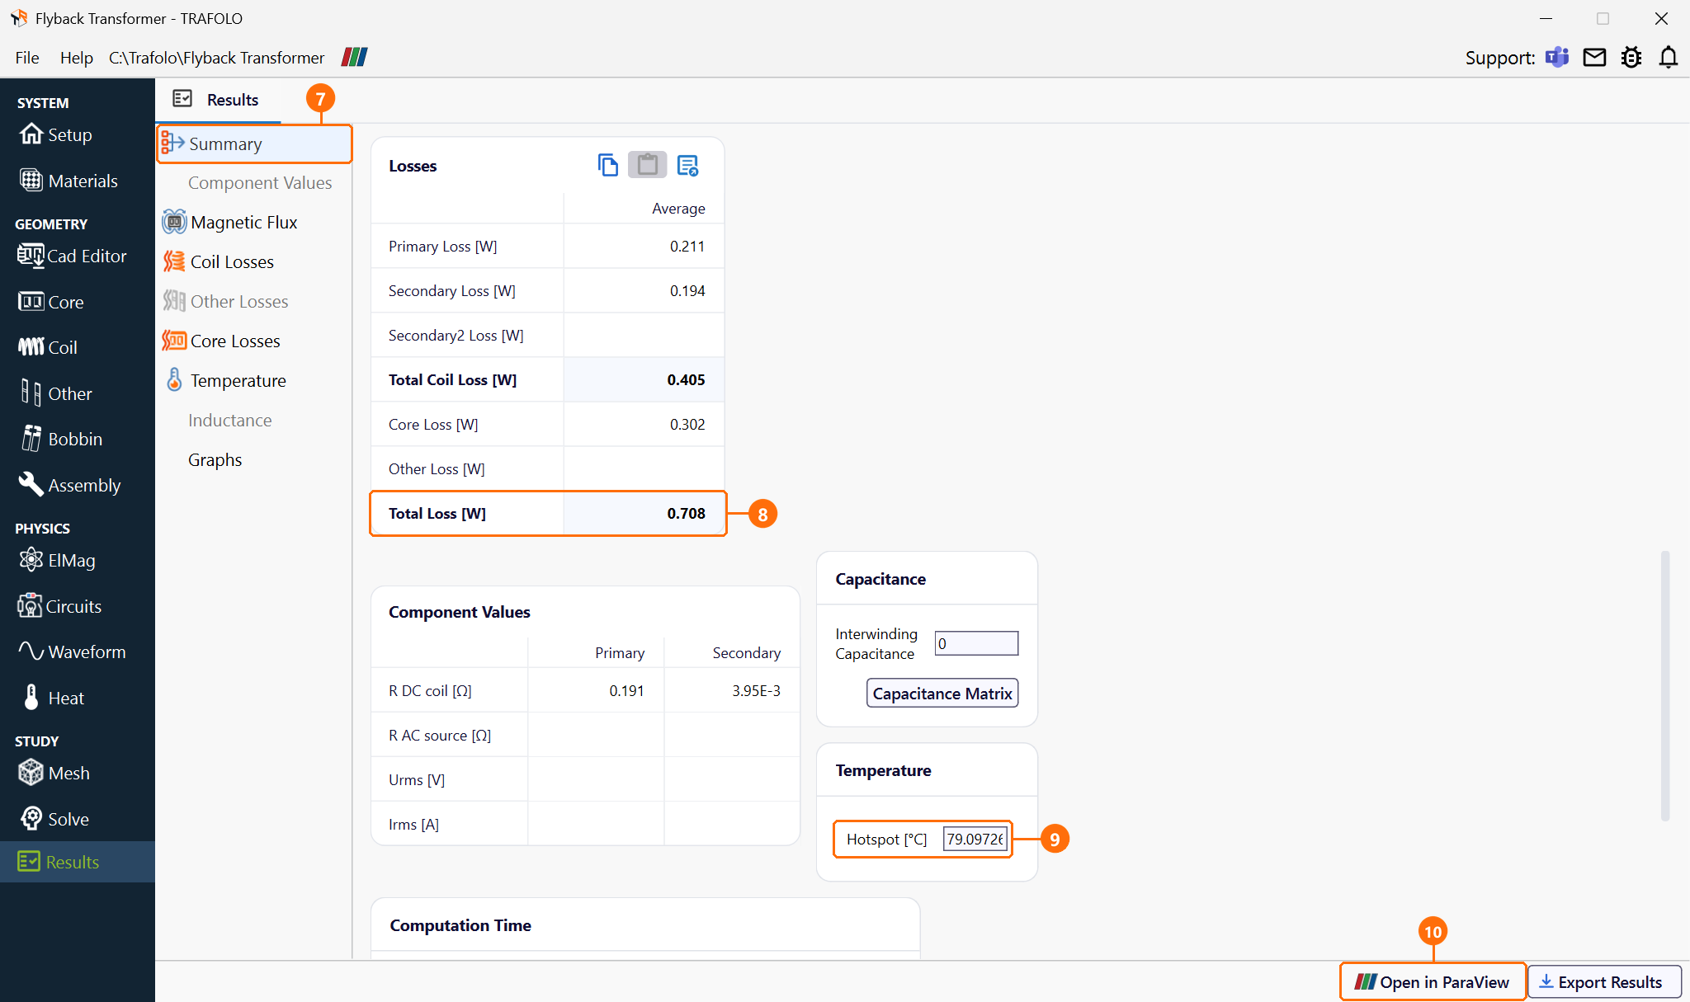Screen dimensions: 1690x1002
Task: Open the File menu
Action: 27,58
